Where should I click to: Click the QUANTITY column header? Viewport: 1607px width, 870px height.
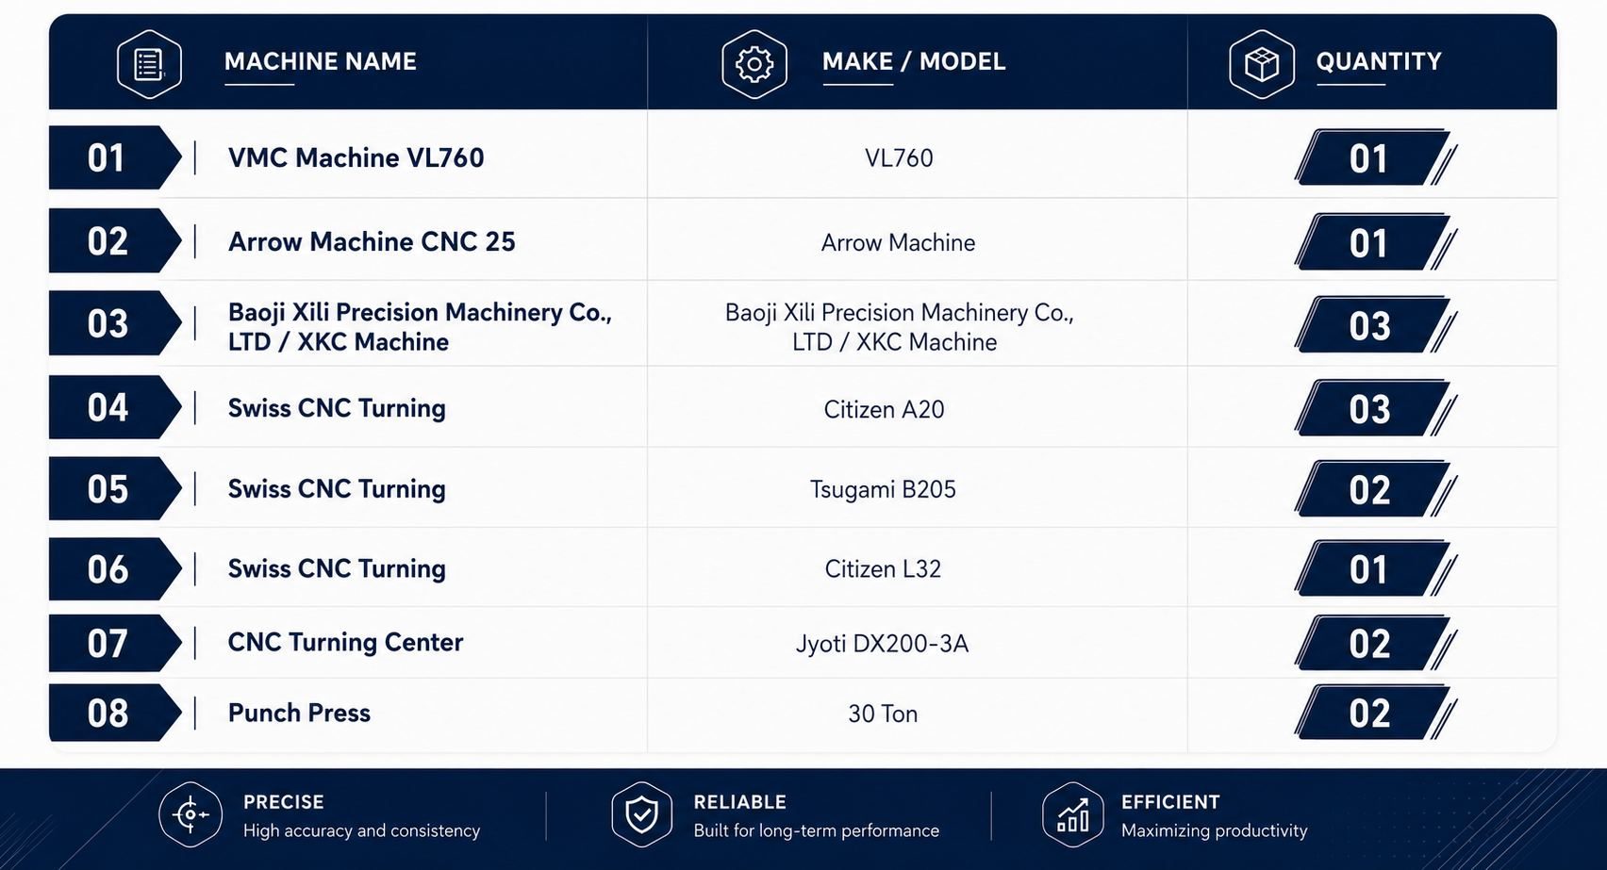click(1379, 61)
